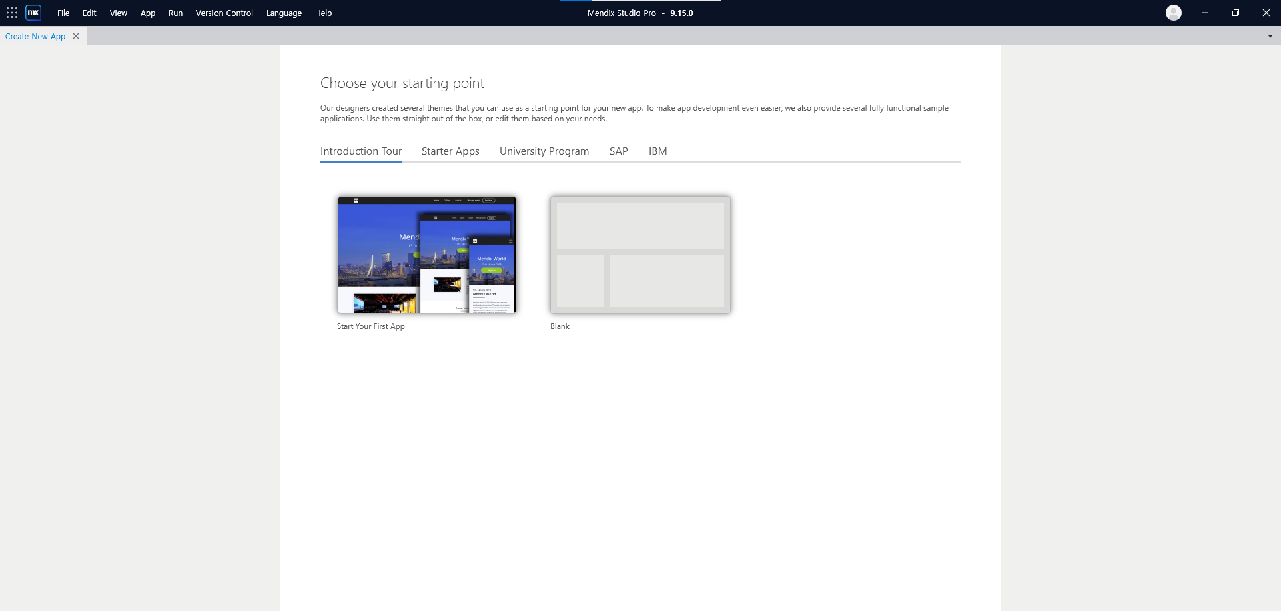Viewport: 1281px width, 611px height.
Task: Switch to the IBM tab
Action: point(658,151)
